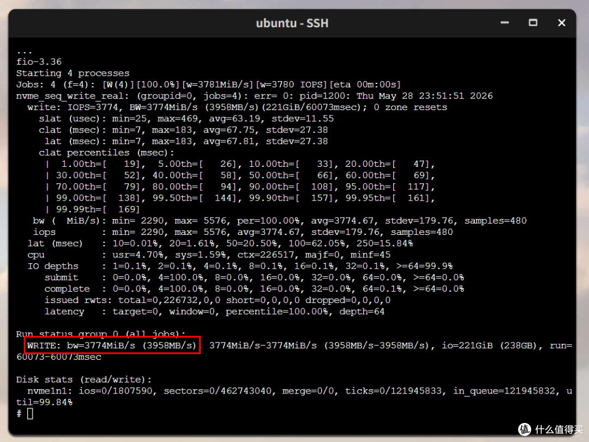The image size is (589, 442).
Task: Click the 'IO depths' line
Action: [x=240, y=267]
